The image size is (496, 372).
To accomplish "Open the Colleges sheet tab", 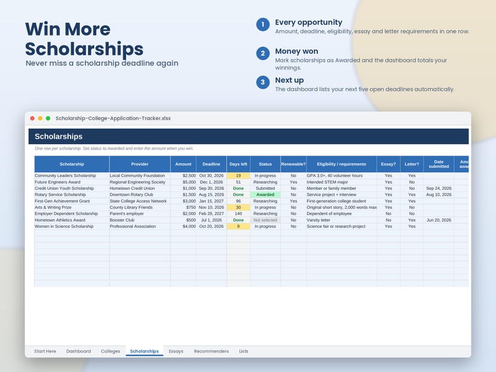I will click(111, 351).
